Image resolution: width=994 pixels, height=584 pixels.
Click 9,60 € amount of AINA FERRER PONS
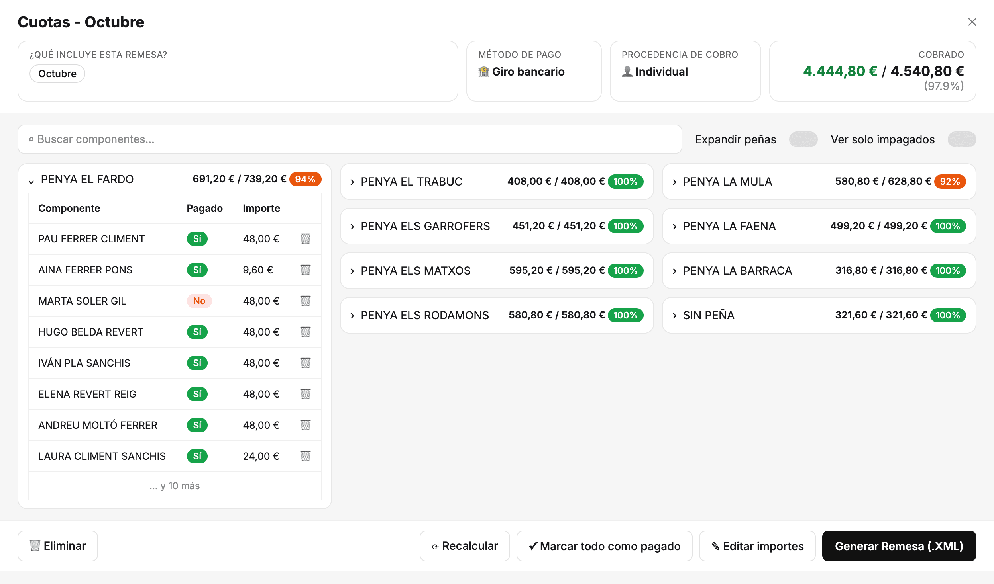click(258, 270)
